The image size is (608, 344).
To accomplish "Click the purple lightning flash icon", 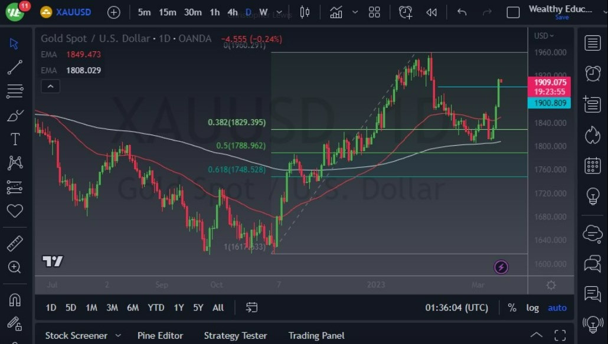I will point(501,267).
